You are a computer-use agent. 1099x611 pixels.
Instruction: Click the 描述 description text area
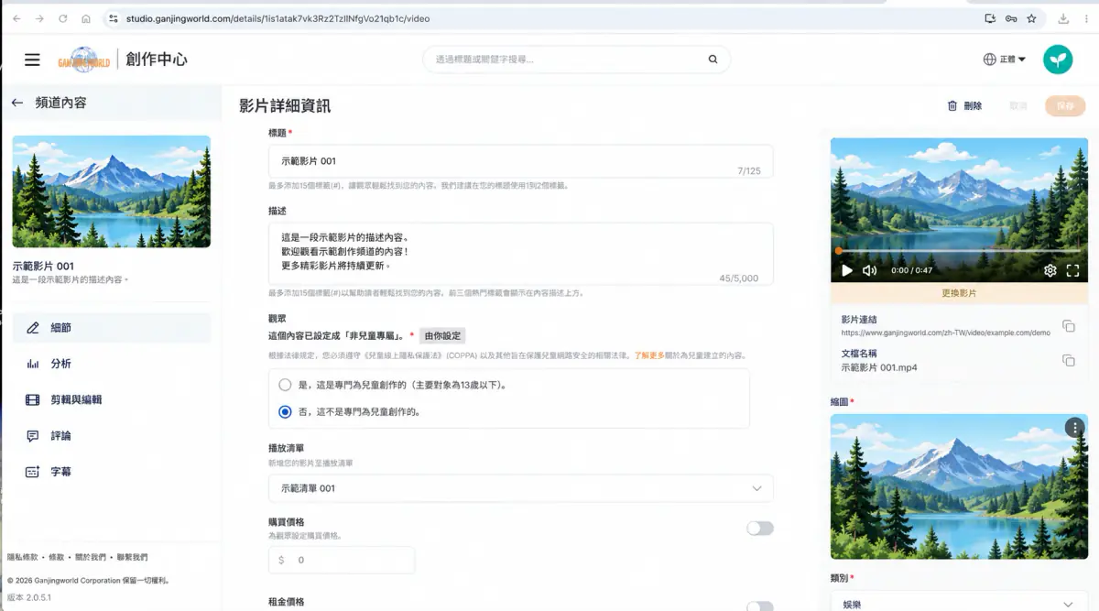coord(520,254)
